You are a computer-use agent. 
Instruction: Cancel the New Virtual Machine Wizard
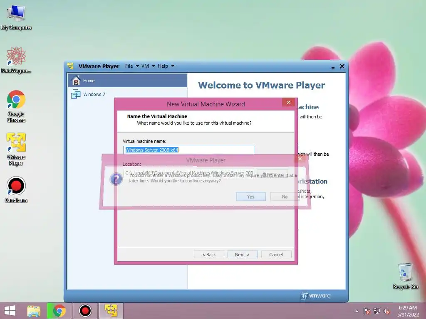pos(276,255)
